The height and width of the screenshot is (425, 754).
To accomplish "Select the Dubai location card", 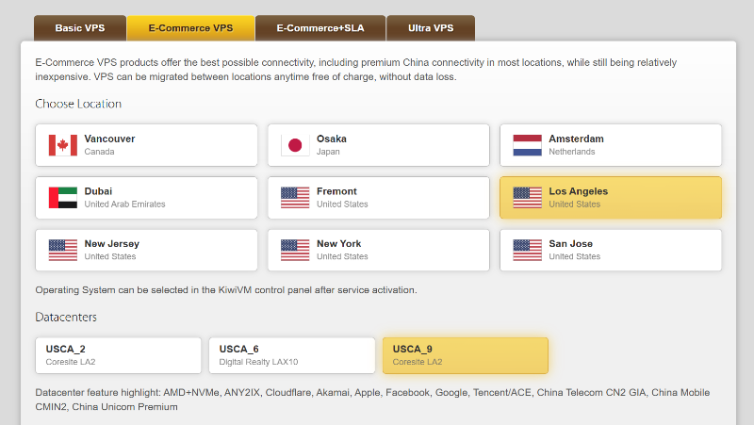I will 146,198.
